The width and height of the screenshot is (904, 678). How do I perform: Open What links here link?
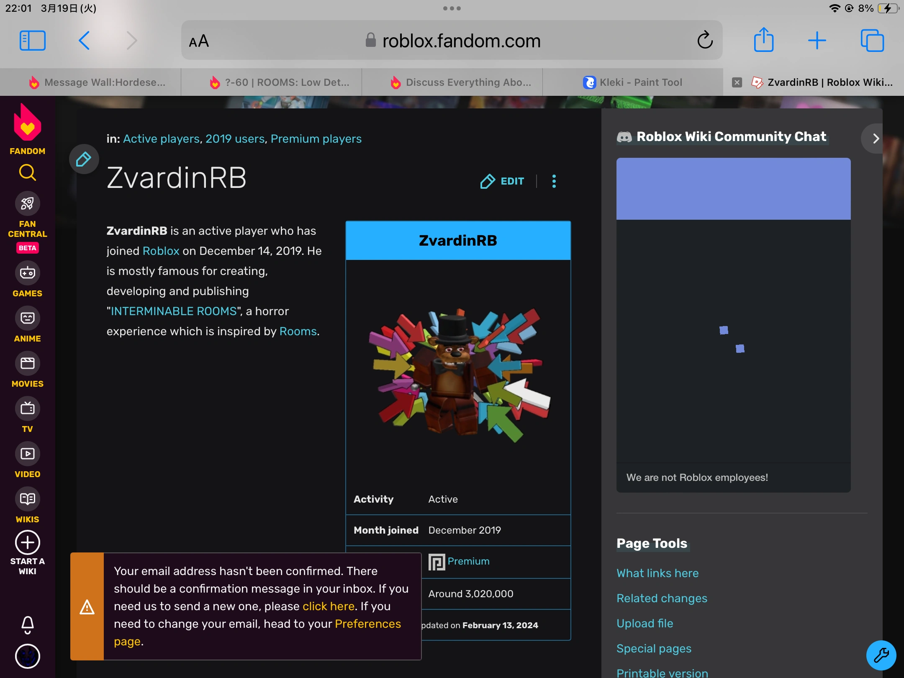[x=657, y=573]
